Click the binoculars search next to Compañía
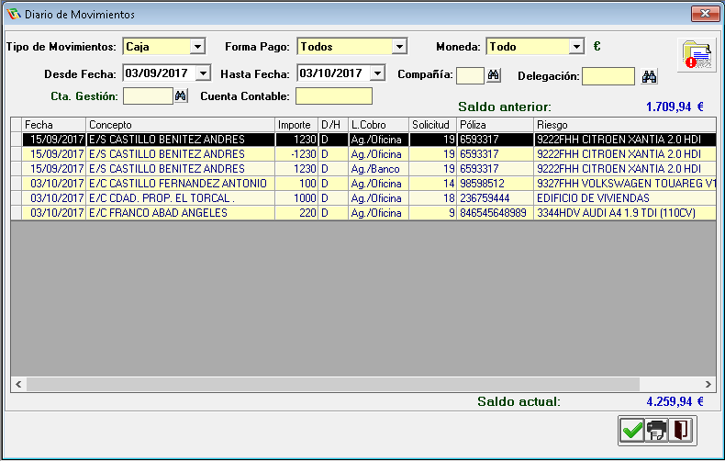Screen dimensions: 725x461 click(x=494, y=75)
